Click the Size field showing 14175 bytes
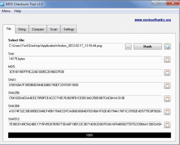This screenshot has height=145, width=180. point(85,59)
